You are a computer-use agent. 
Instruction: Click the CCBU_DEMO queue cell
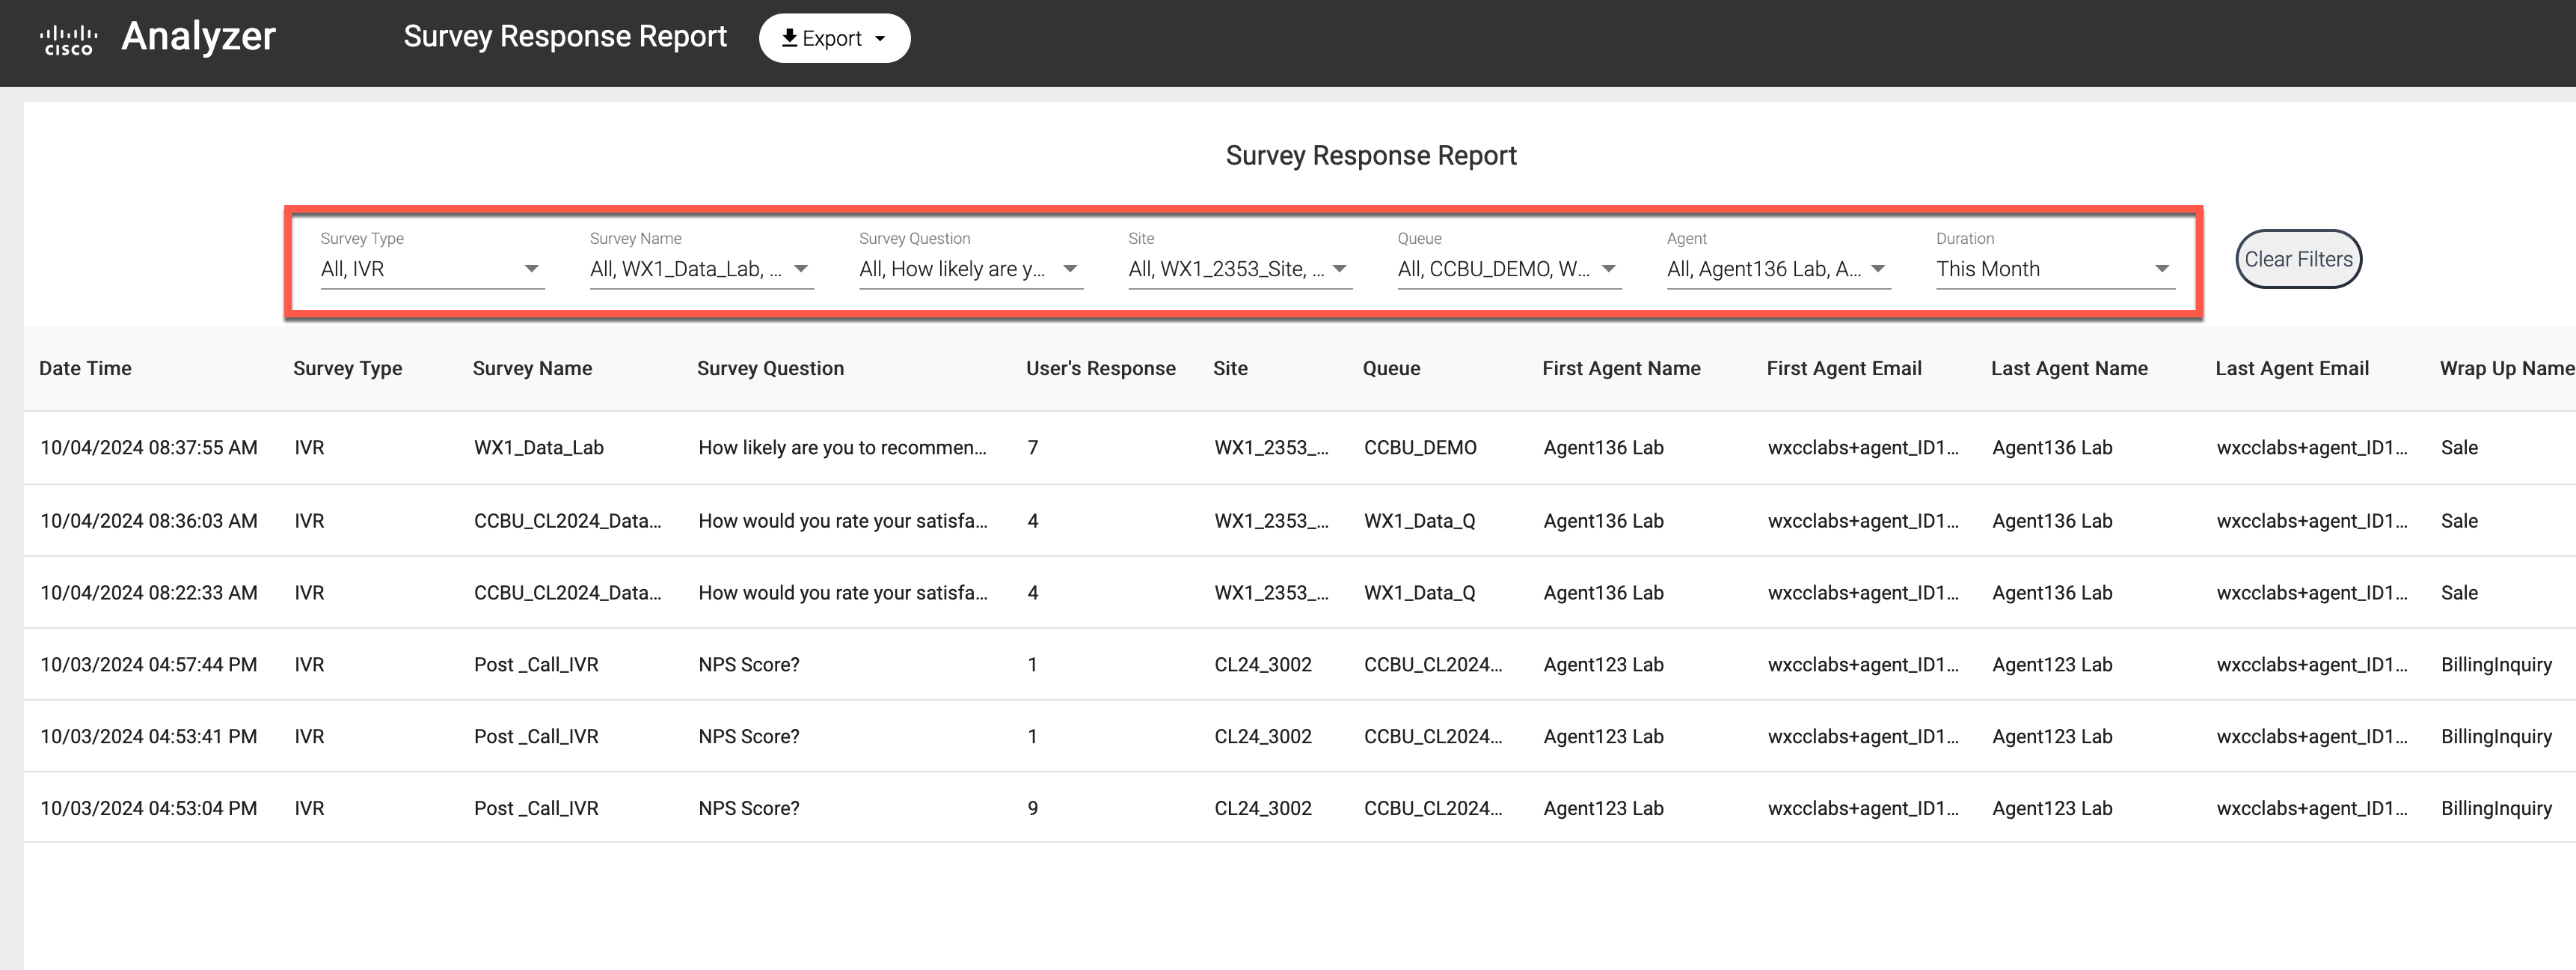(1419, 448)
